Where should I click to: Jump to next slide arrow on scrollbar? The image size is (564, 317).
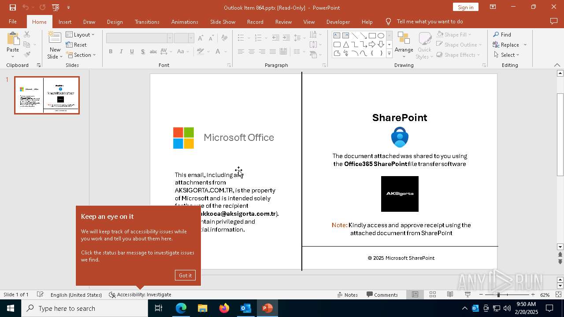[x=560, y=262]
